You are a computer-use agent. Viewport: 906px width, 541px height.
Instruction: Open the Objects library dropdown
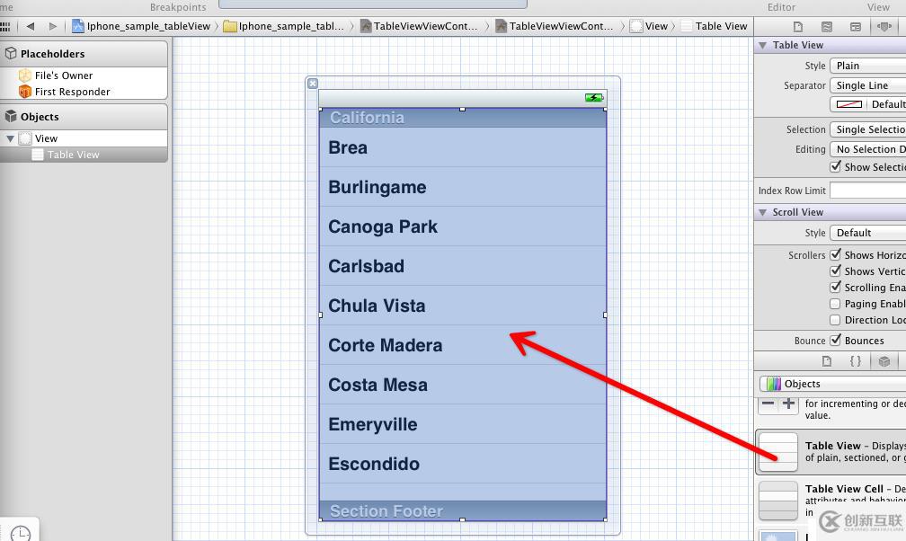832,384
